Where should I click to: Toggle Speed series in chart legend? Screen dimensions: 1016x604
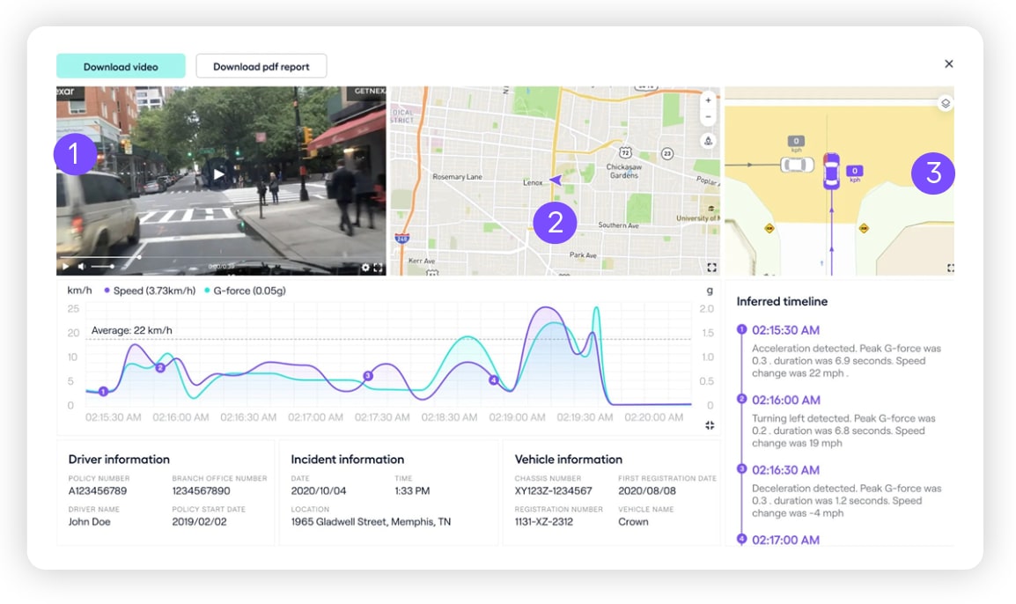[150, 291]
